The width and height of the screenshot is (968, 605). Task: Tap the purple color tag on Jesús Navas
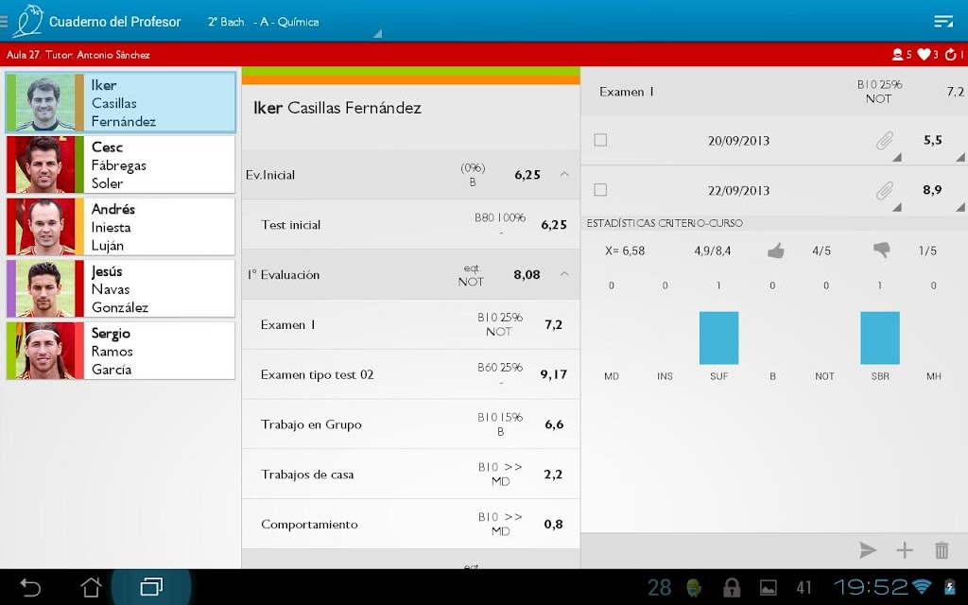click(11, 289)
